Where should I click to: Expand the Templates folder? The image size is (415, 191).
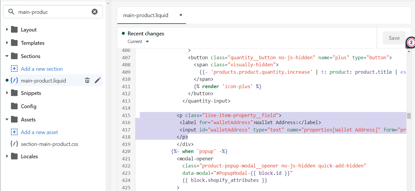(x=7, y=43)
